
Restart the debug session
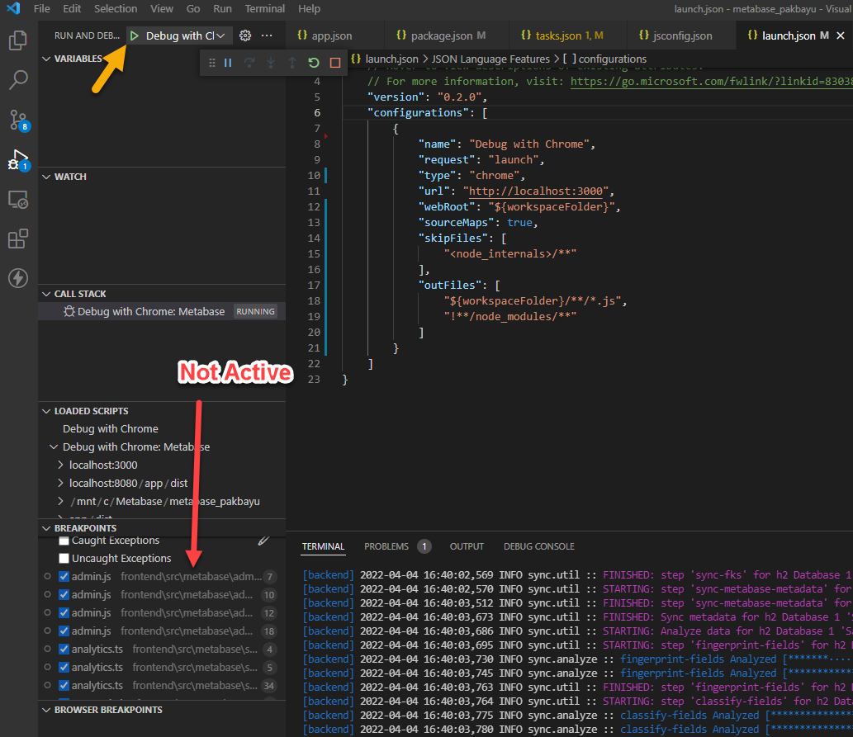[x=313, y=63]
